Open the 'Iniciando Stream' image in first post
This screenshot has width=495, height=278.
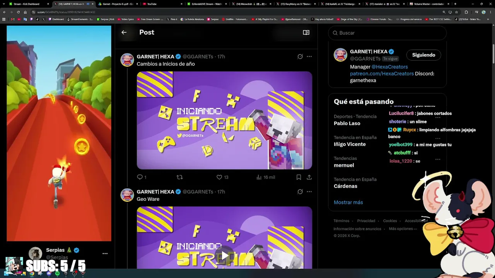coord(224,120)
